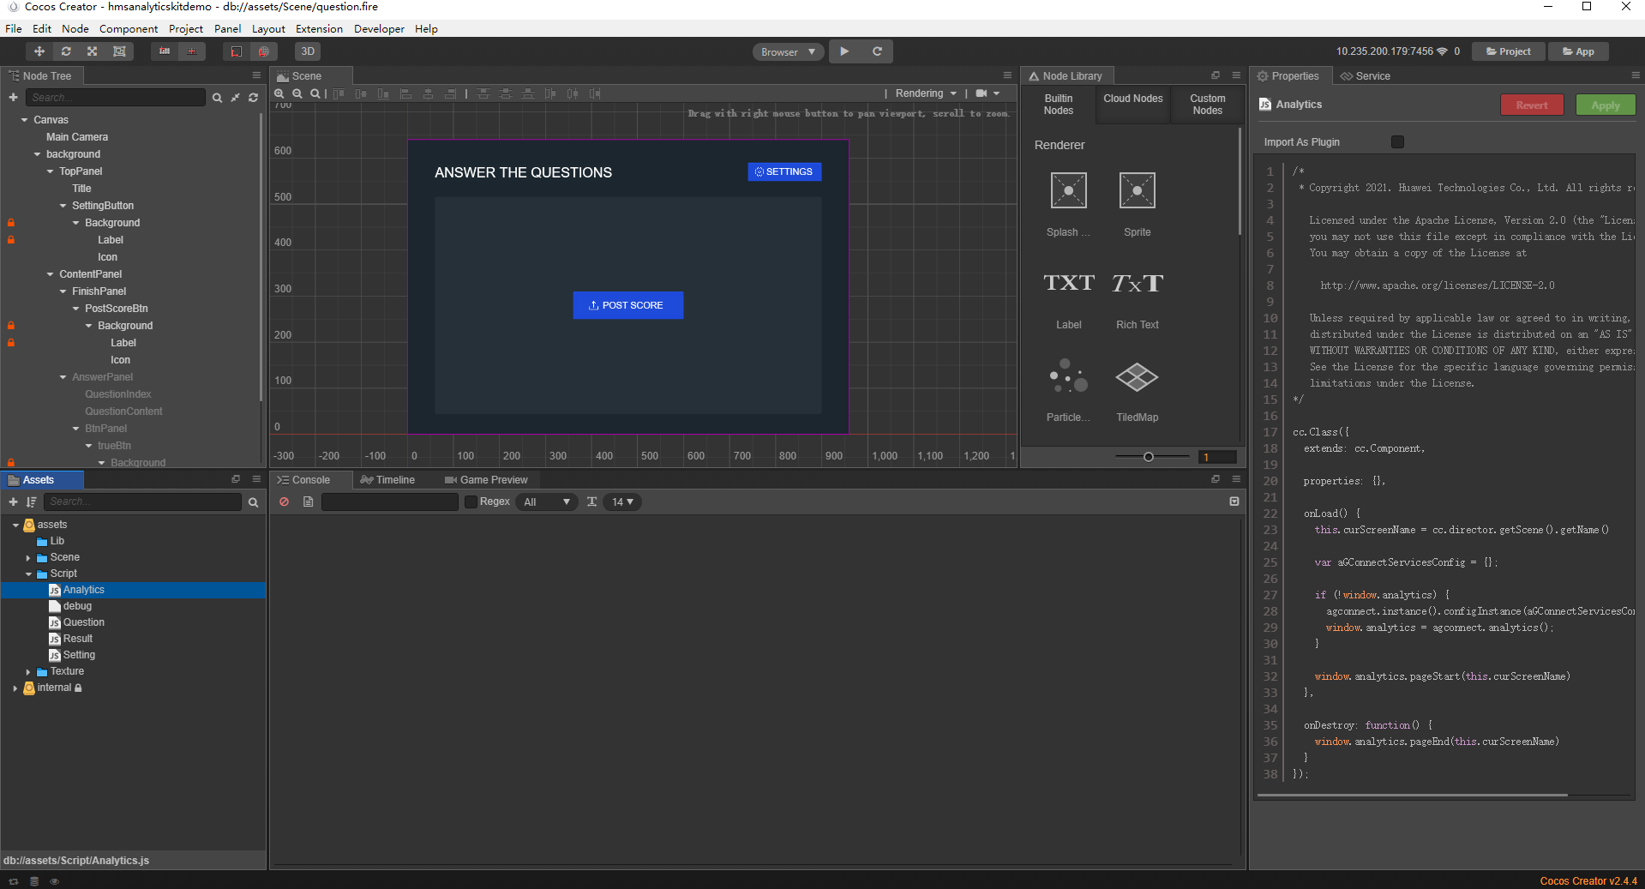Click the red Revert button
Screen dimensions: 1645x889
click(1531, 105)
